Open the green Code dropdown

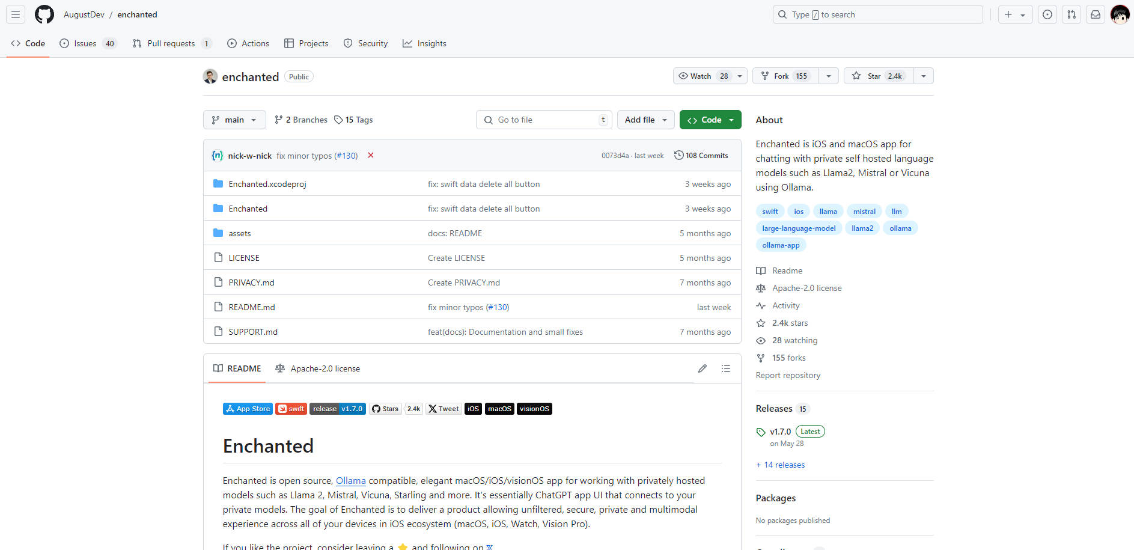pos(710,120)
